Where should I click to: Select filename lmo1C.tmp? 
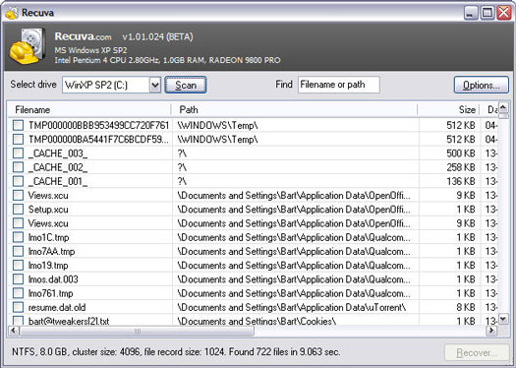click(x=49, y=237)
